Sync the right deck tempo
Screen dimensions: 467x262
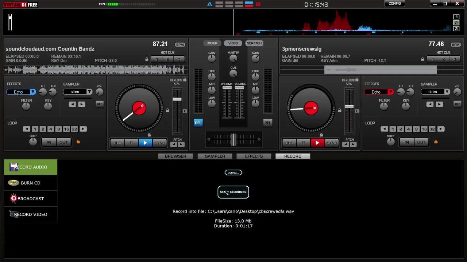[x=332, y=143]
